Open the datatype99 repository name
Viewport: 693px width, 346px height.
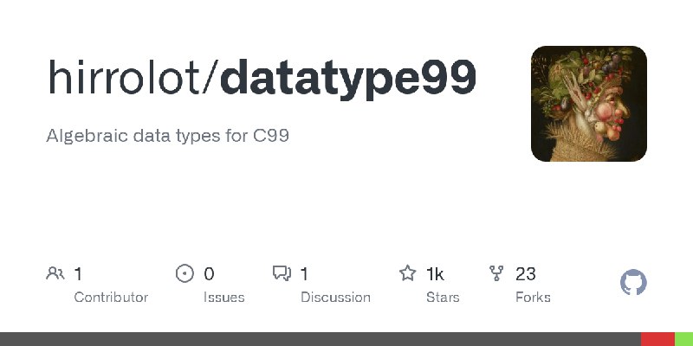348,80
